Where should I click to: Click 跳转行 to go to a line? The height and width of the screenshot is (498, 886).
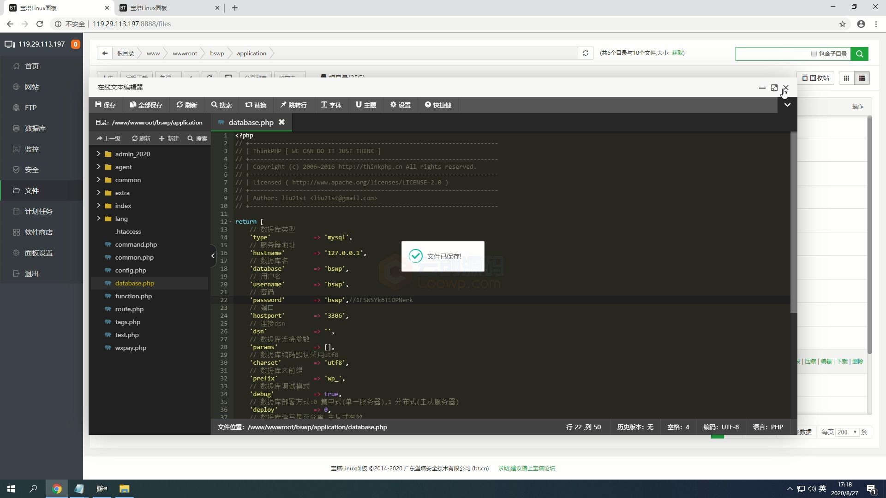pyautogui.click(x=293, y=105)
